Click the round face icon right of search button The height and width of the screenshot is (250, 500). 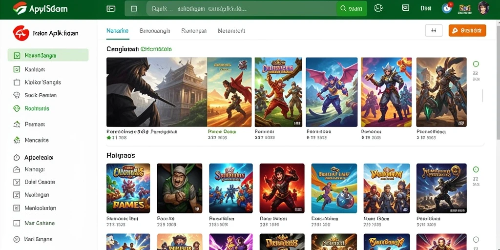click(378, 8)
